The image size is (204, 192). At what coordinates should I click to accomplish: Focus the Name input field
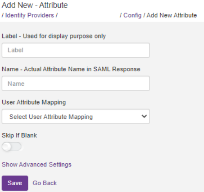click(76, 83)
